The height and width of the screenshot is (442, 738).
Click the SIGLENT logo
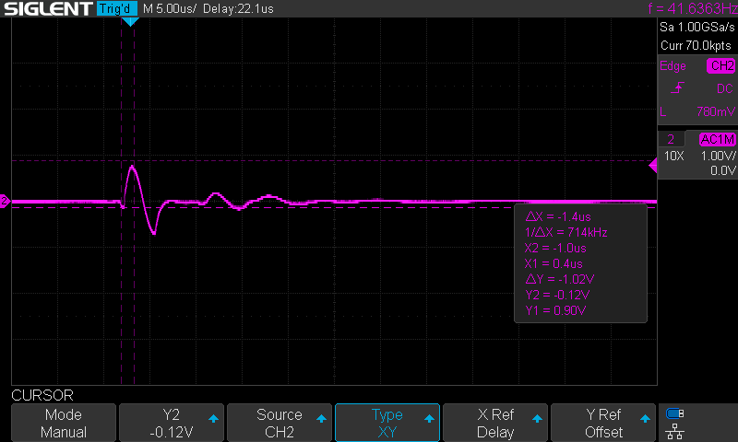[x=48, y=8]
